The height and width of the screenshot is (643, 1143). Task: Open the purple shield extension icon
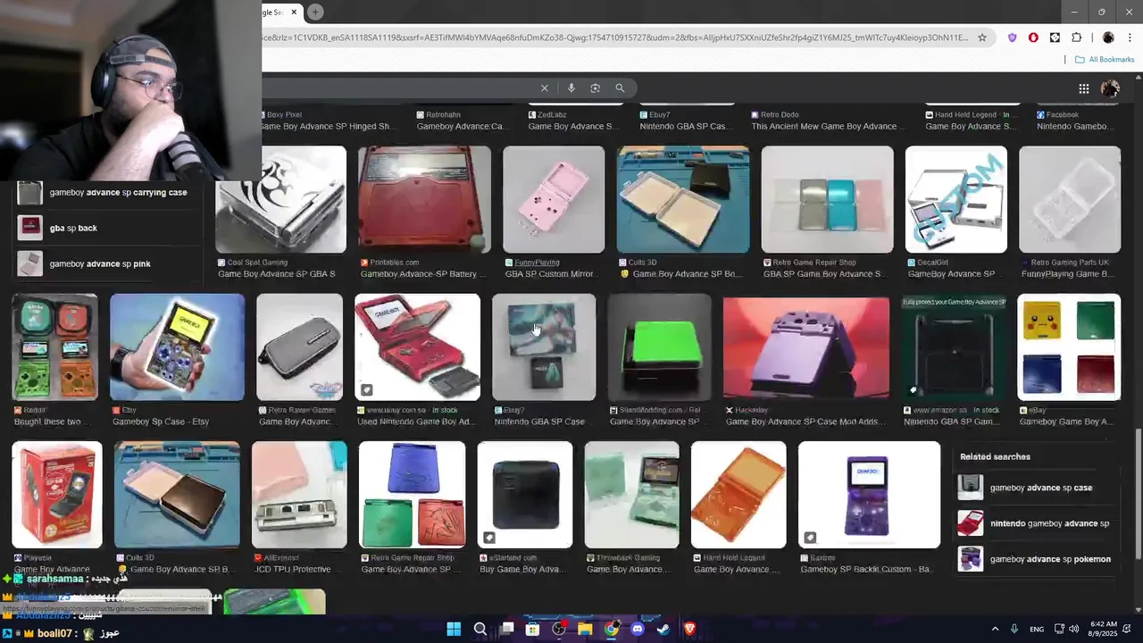[1012, 38]
